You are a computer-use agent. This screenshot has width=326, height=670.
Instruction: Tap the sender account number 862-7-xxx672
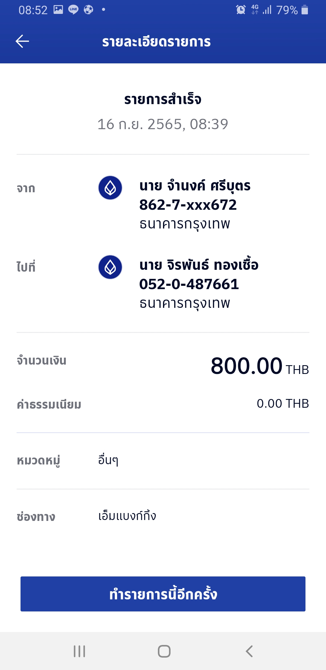coord(188,205)
